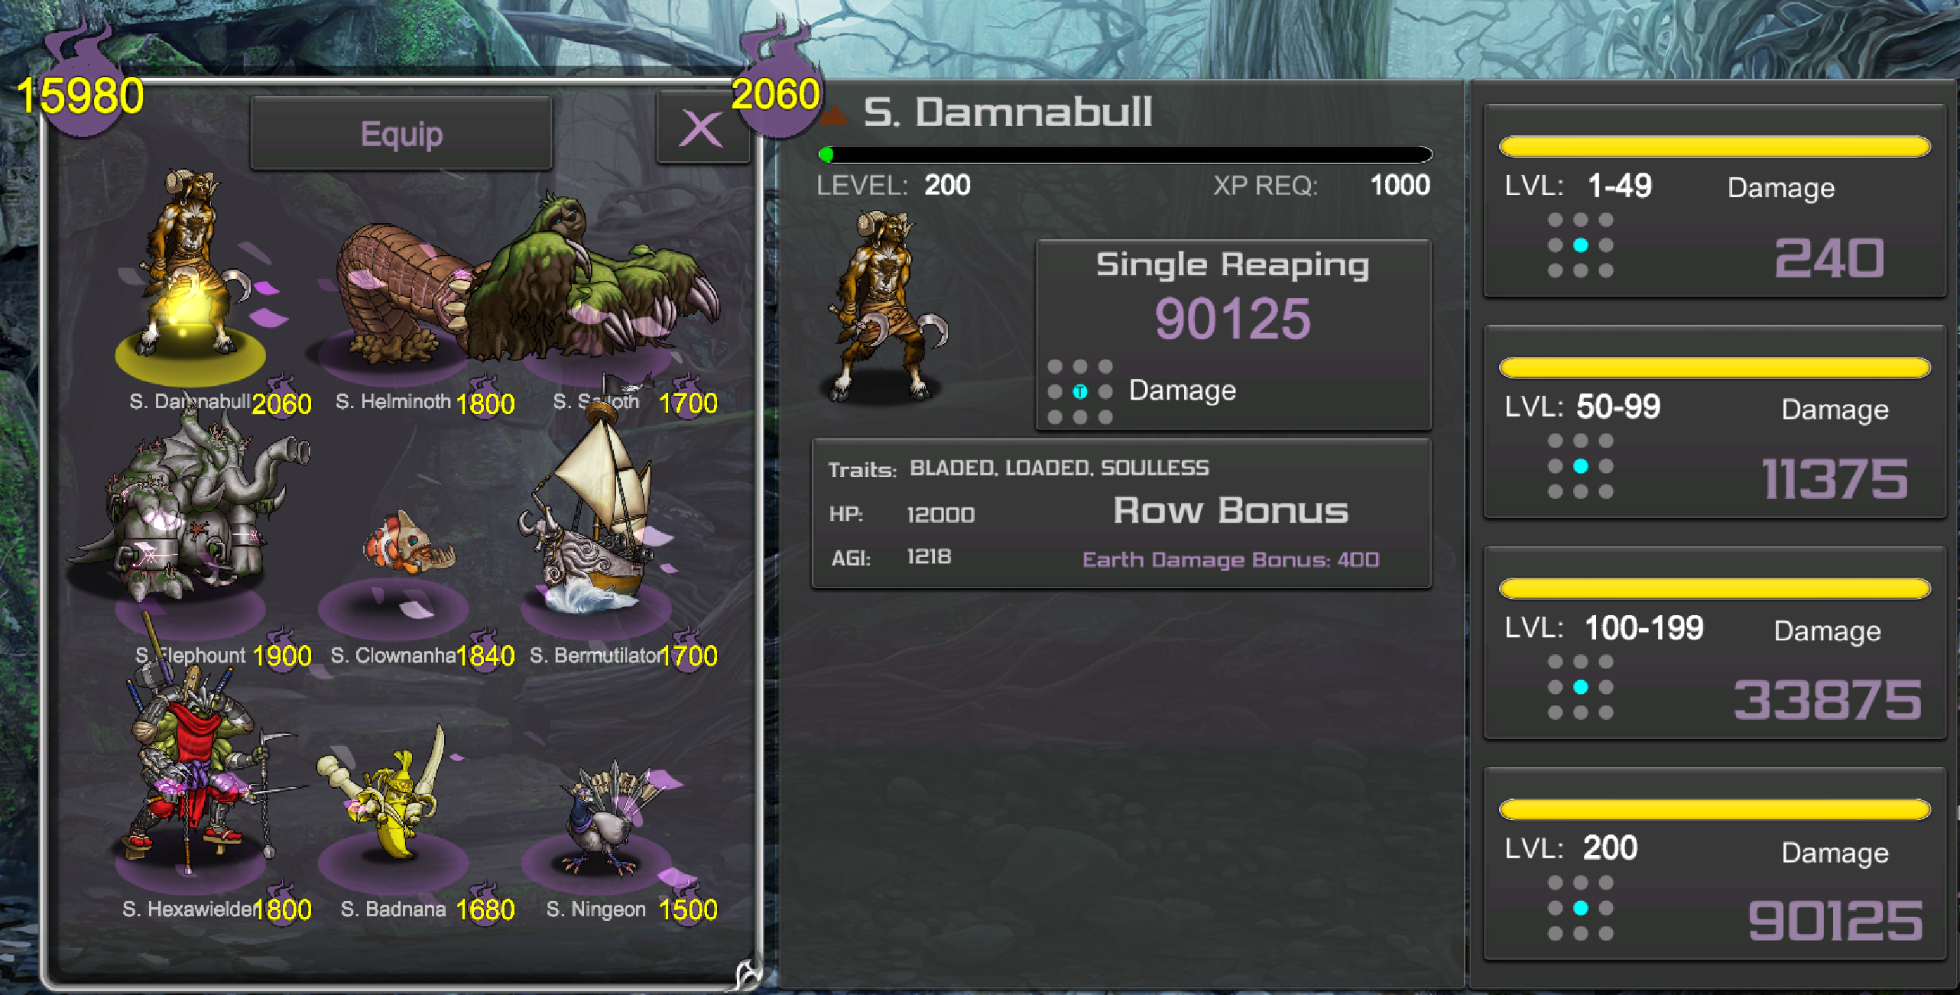
Task: Close the creature selection panel
Action: tap(702, 128)
